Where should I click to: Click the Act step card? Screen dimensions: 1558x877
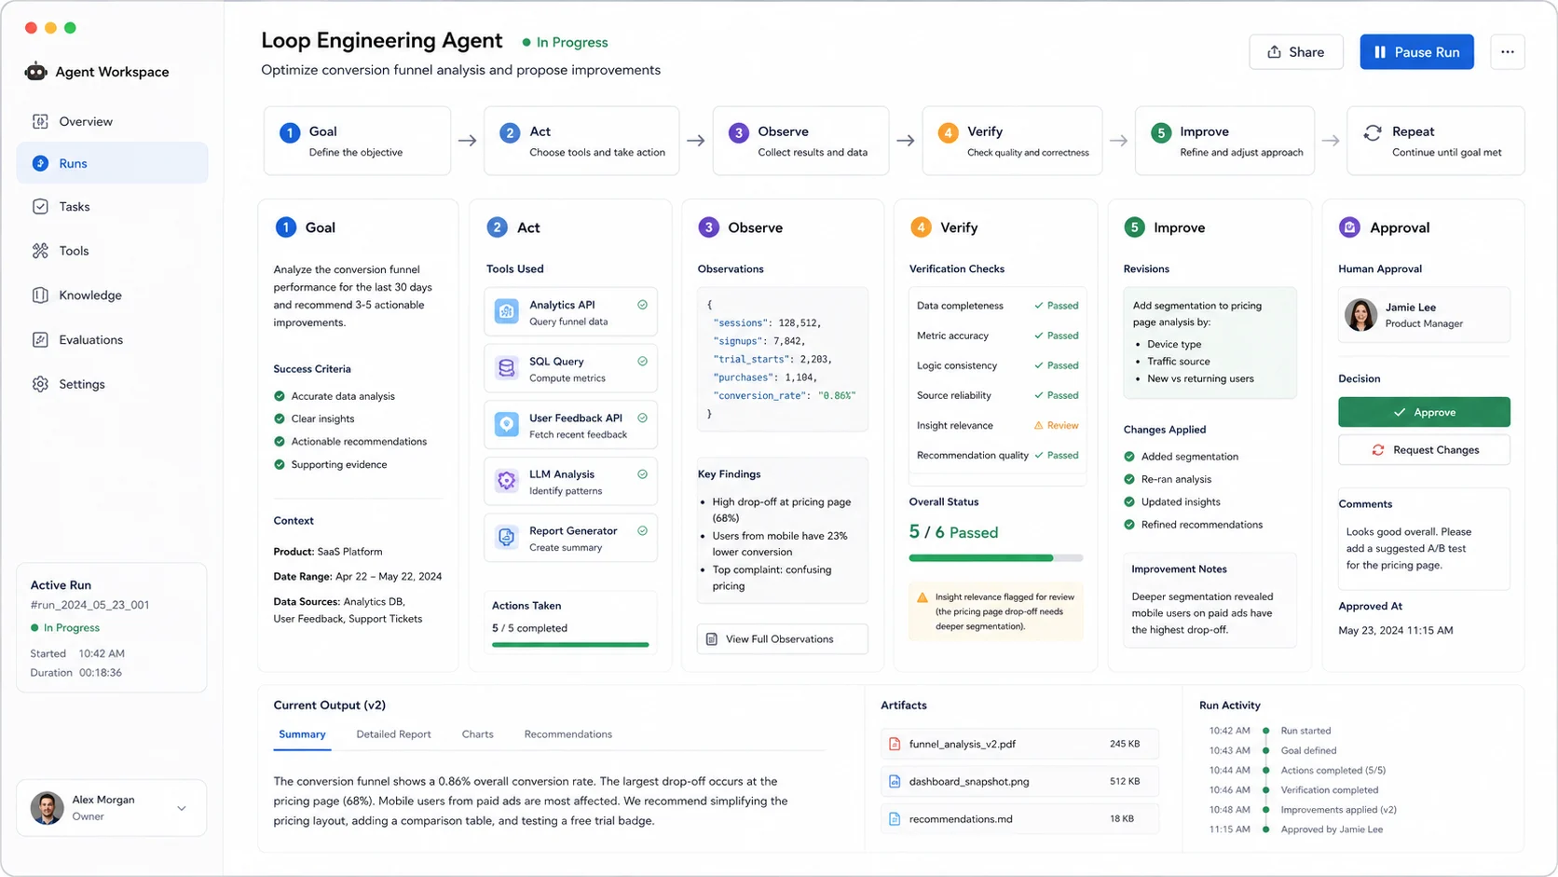pos(581,141)
